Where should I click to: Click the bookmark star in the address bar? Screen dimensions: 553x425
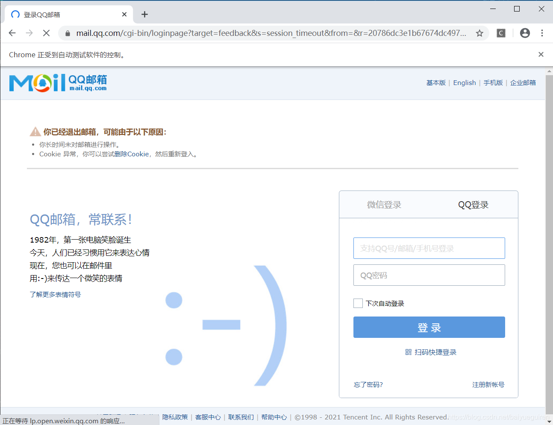(479, 33)
